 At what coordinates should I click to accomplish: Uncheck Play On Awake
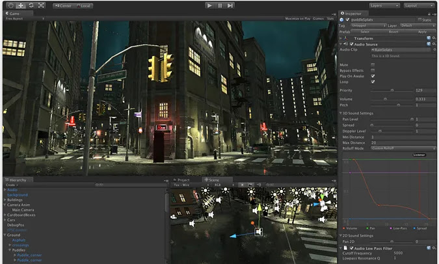pos(373,76)
